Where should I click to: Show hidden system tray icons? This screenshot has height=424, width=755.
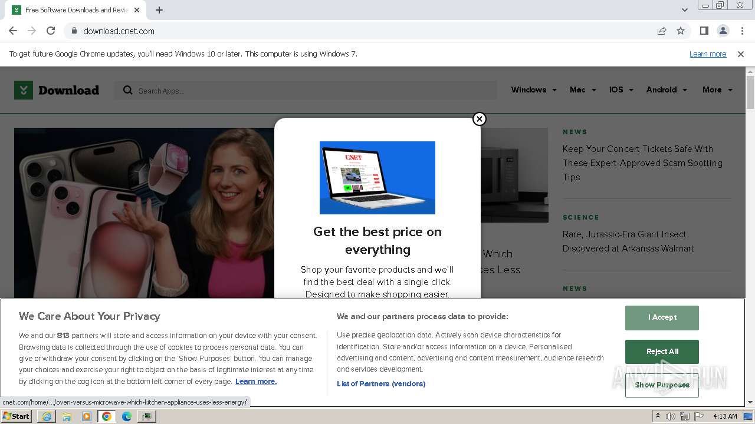(x=658, y=416)
